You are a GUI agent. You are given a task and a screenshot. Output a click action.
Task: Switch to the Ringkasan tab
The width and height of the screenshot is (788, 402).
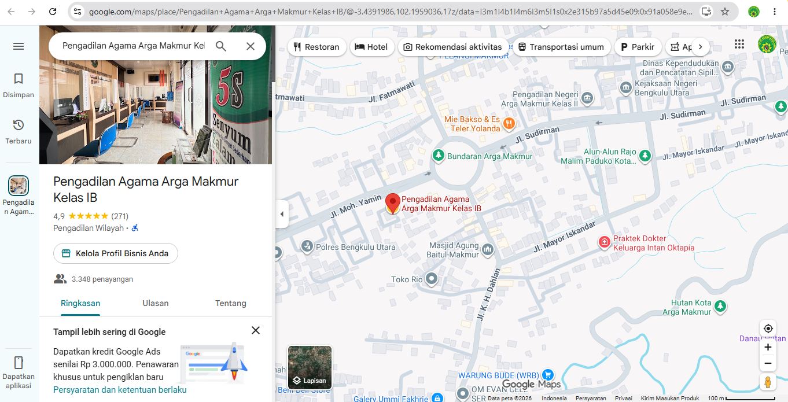click(80, 303)
